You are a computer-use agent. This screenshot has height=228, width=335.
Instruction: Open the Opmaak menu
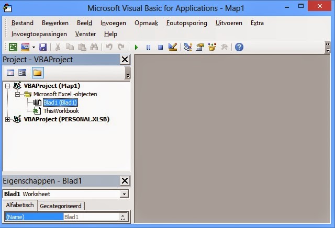coord(147,23)
